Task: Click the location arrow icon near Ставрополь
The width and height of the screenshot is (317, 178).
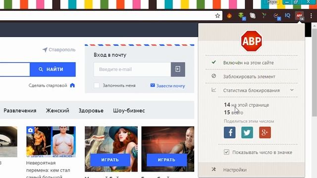Action: [45, 49]
